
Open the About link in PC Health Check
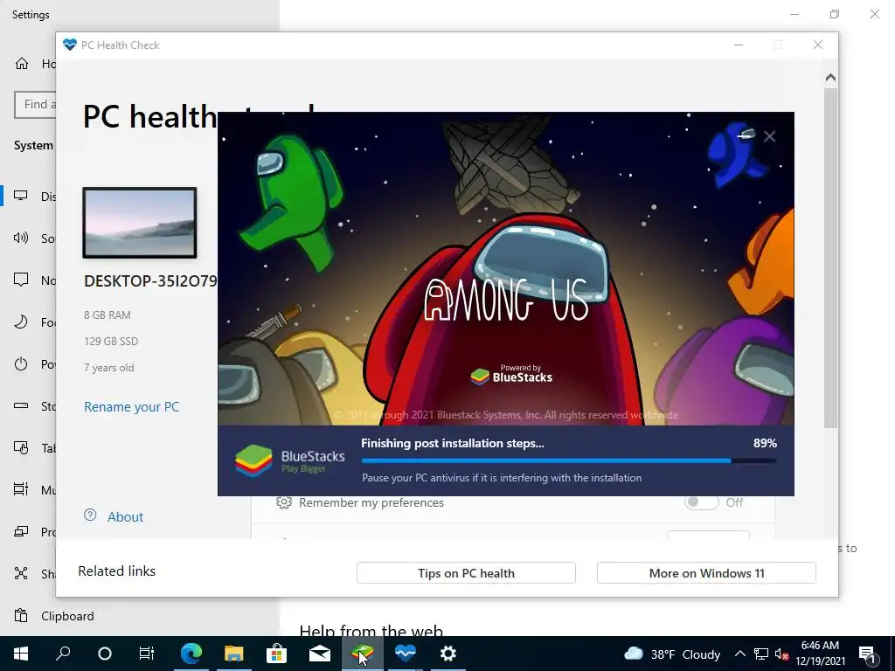point(126,517)
